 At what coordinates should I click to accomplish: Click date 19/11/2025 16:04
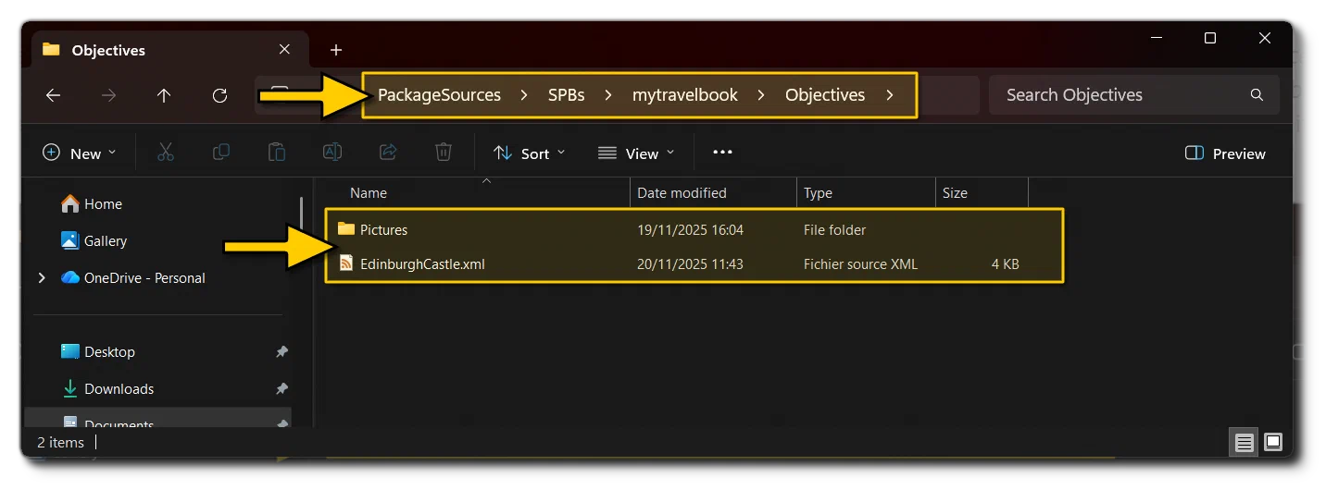pyautogui.click(x=691, y=229)
